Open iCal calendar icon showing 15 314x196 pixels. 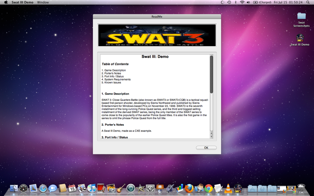tap(72, 188)
